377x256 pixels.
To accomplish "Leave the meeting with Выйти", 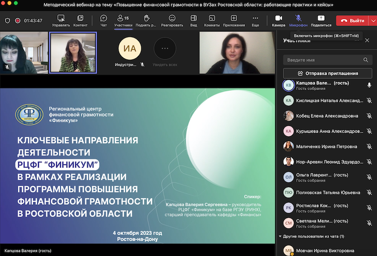I will [352, 20].
